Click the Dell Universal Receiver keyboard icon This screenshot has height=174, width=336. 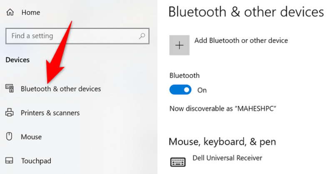click(178, 161)
